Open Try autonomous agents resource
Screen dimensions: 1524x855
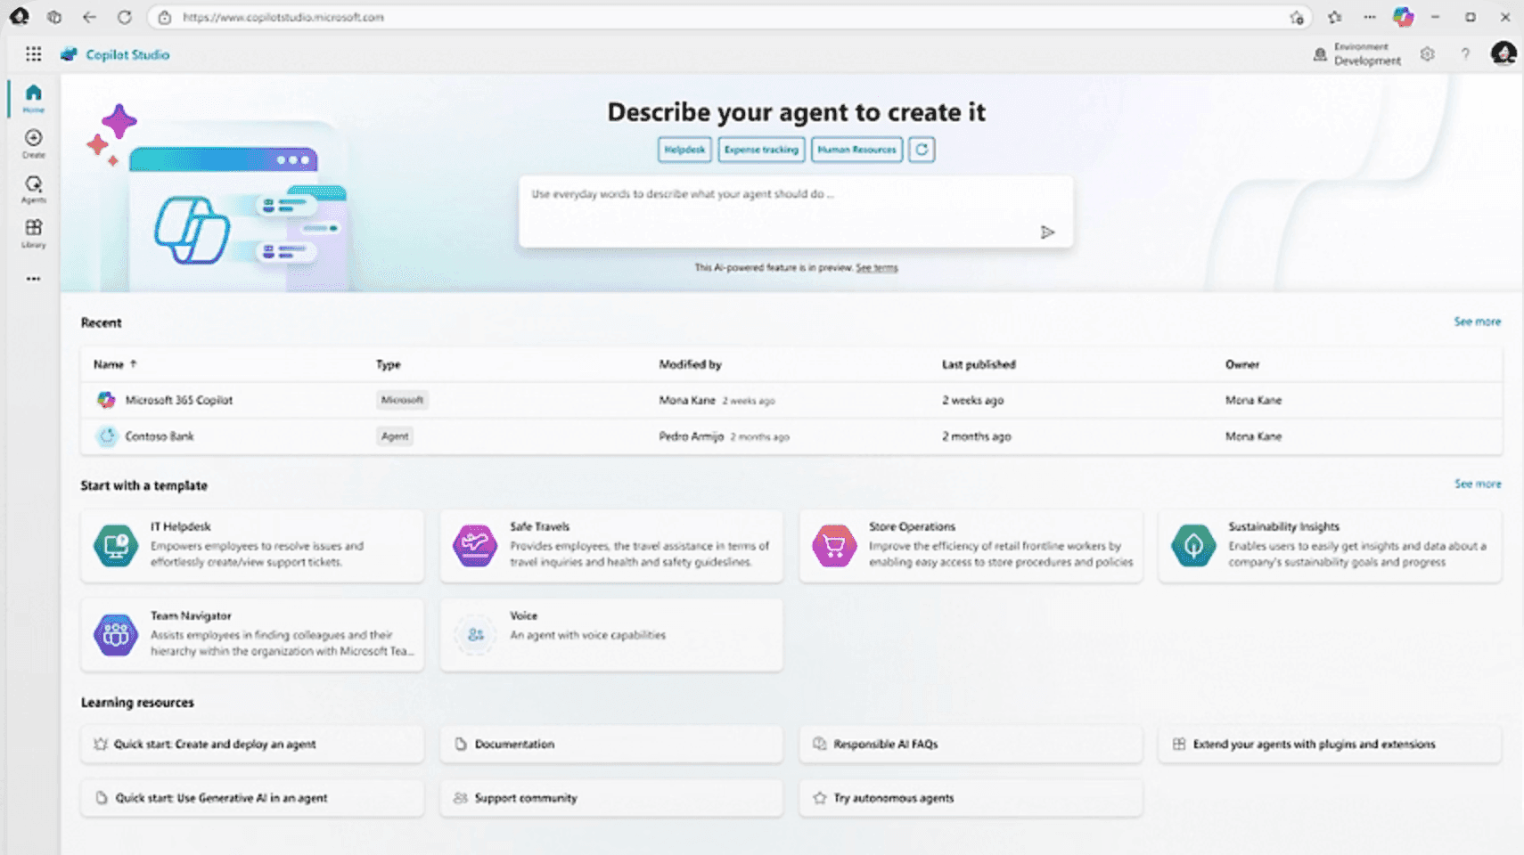click(971, 798)
